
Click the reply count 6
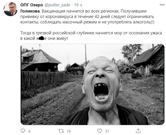coord(30,131)
